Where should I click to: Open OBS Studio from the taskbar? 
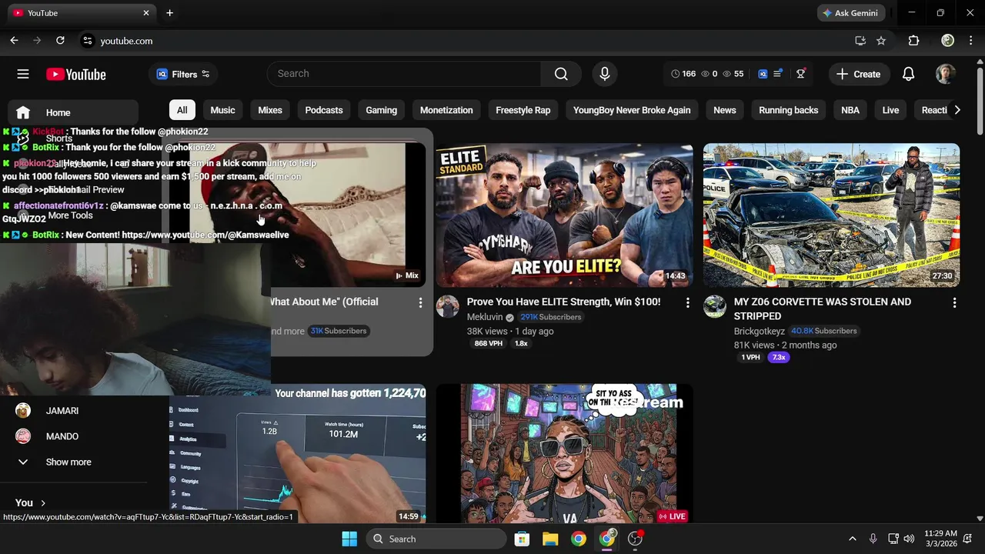click(636, 539)
